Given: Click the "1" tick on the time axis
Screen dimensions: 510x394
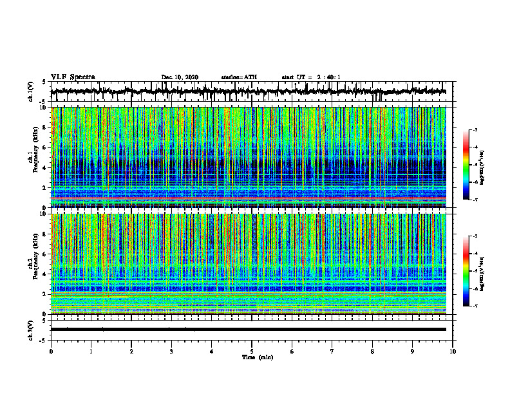Looking at the screenshot, I should (91, 352).
